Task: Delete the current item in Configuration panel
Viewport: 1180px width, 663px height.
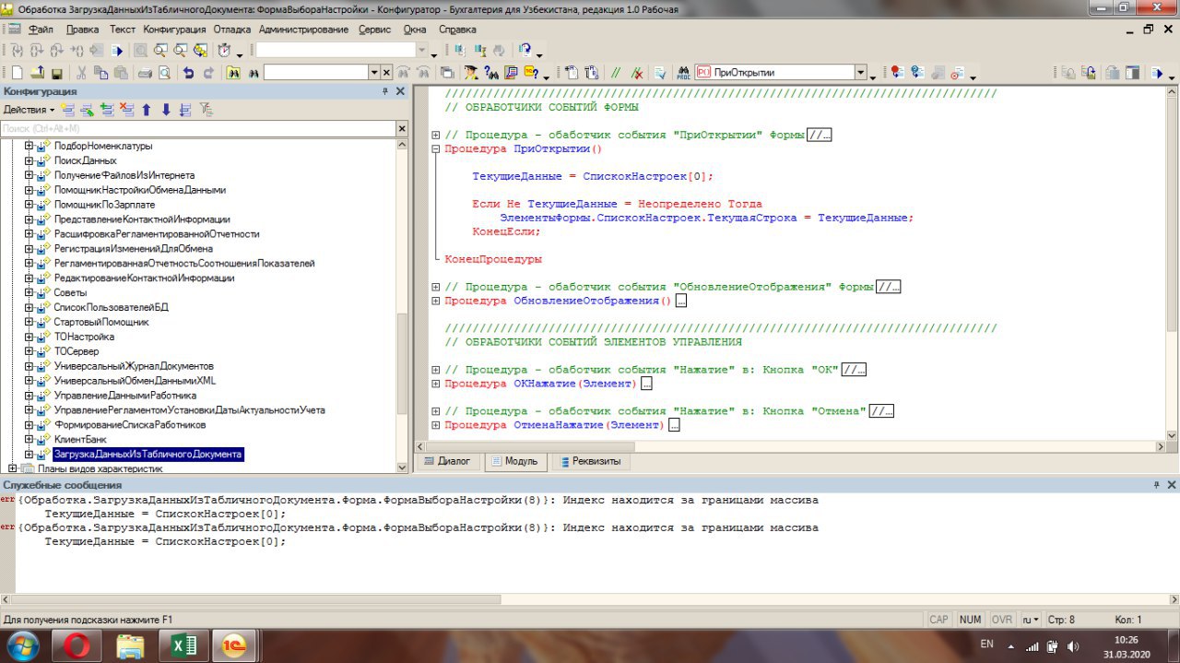Action: click(126, 110)
